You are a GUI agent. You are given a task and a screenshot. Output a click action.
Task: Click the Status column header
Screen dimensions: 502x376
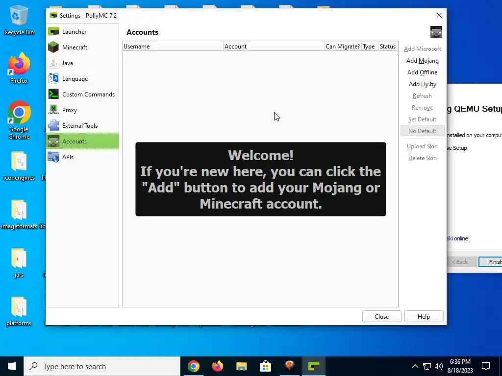tap(388, 47)
